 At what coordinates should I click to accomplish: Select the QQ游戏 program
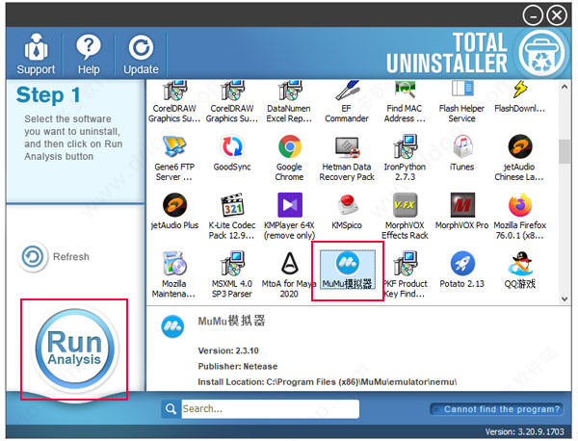520,270
